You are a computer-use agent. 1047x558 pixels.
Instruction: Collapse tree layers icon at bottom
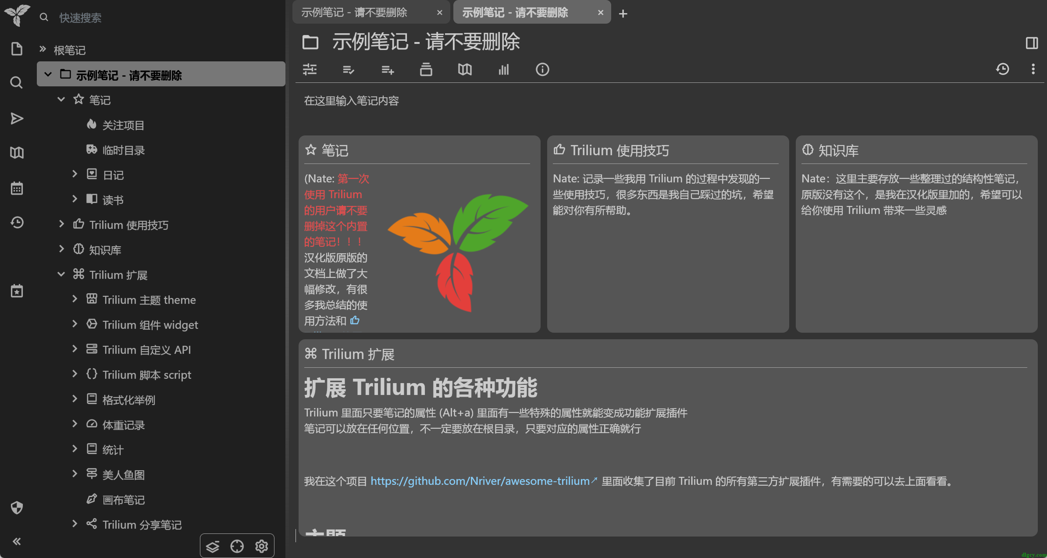click(x=213, y=547)
